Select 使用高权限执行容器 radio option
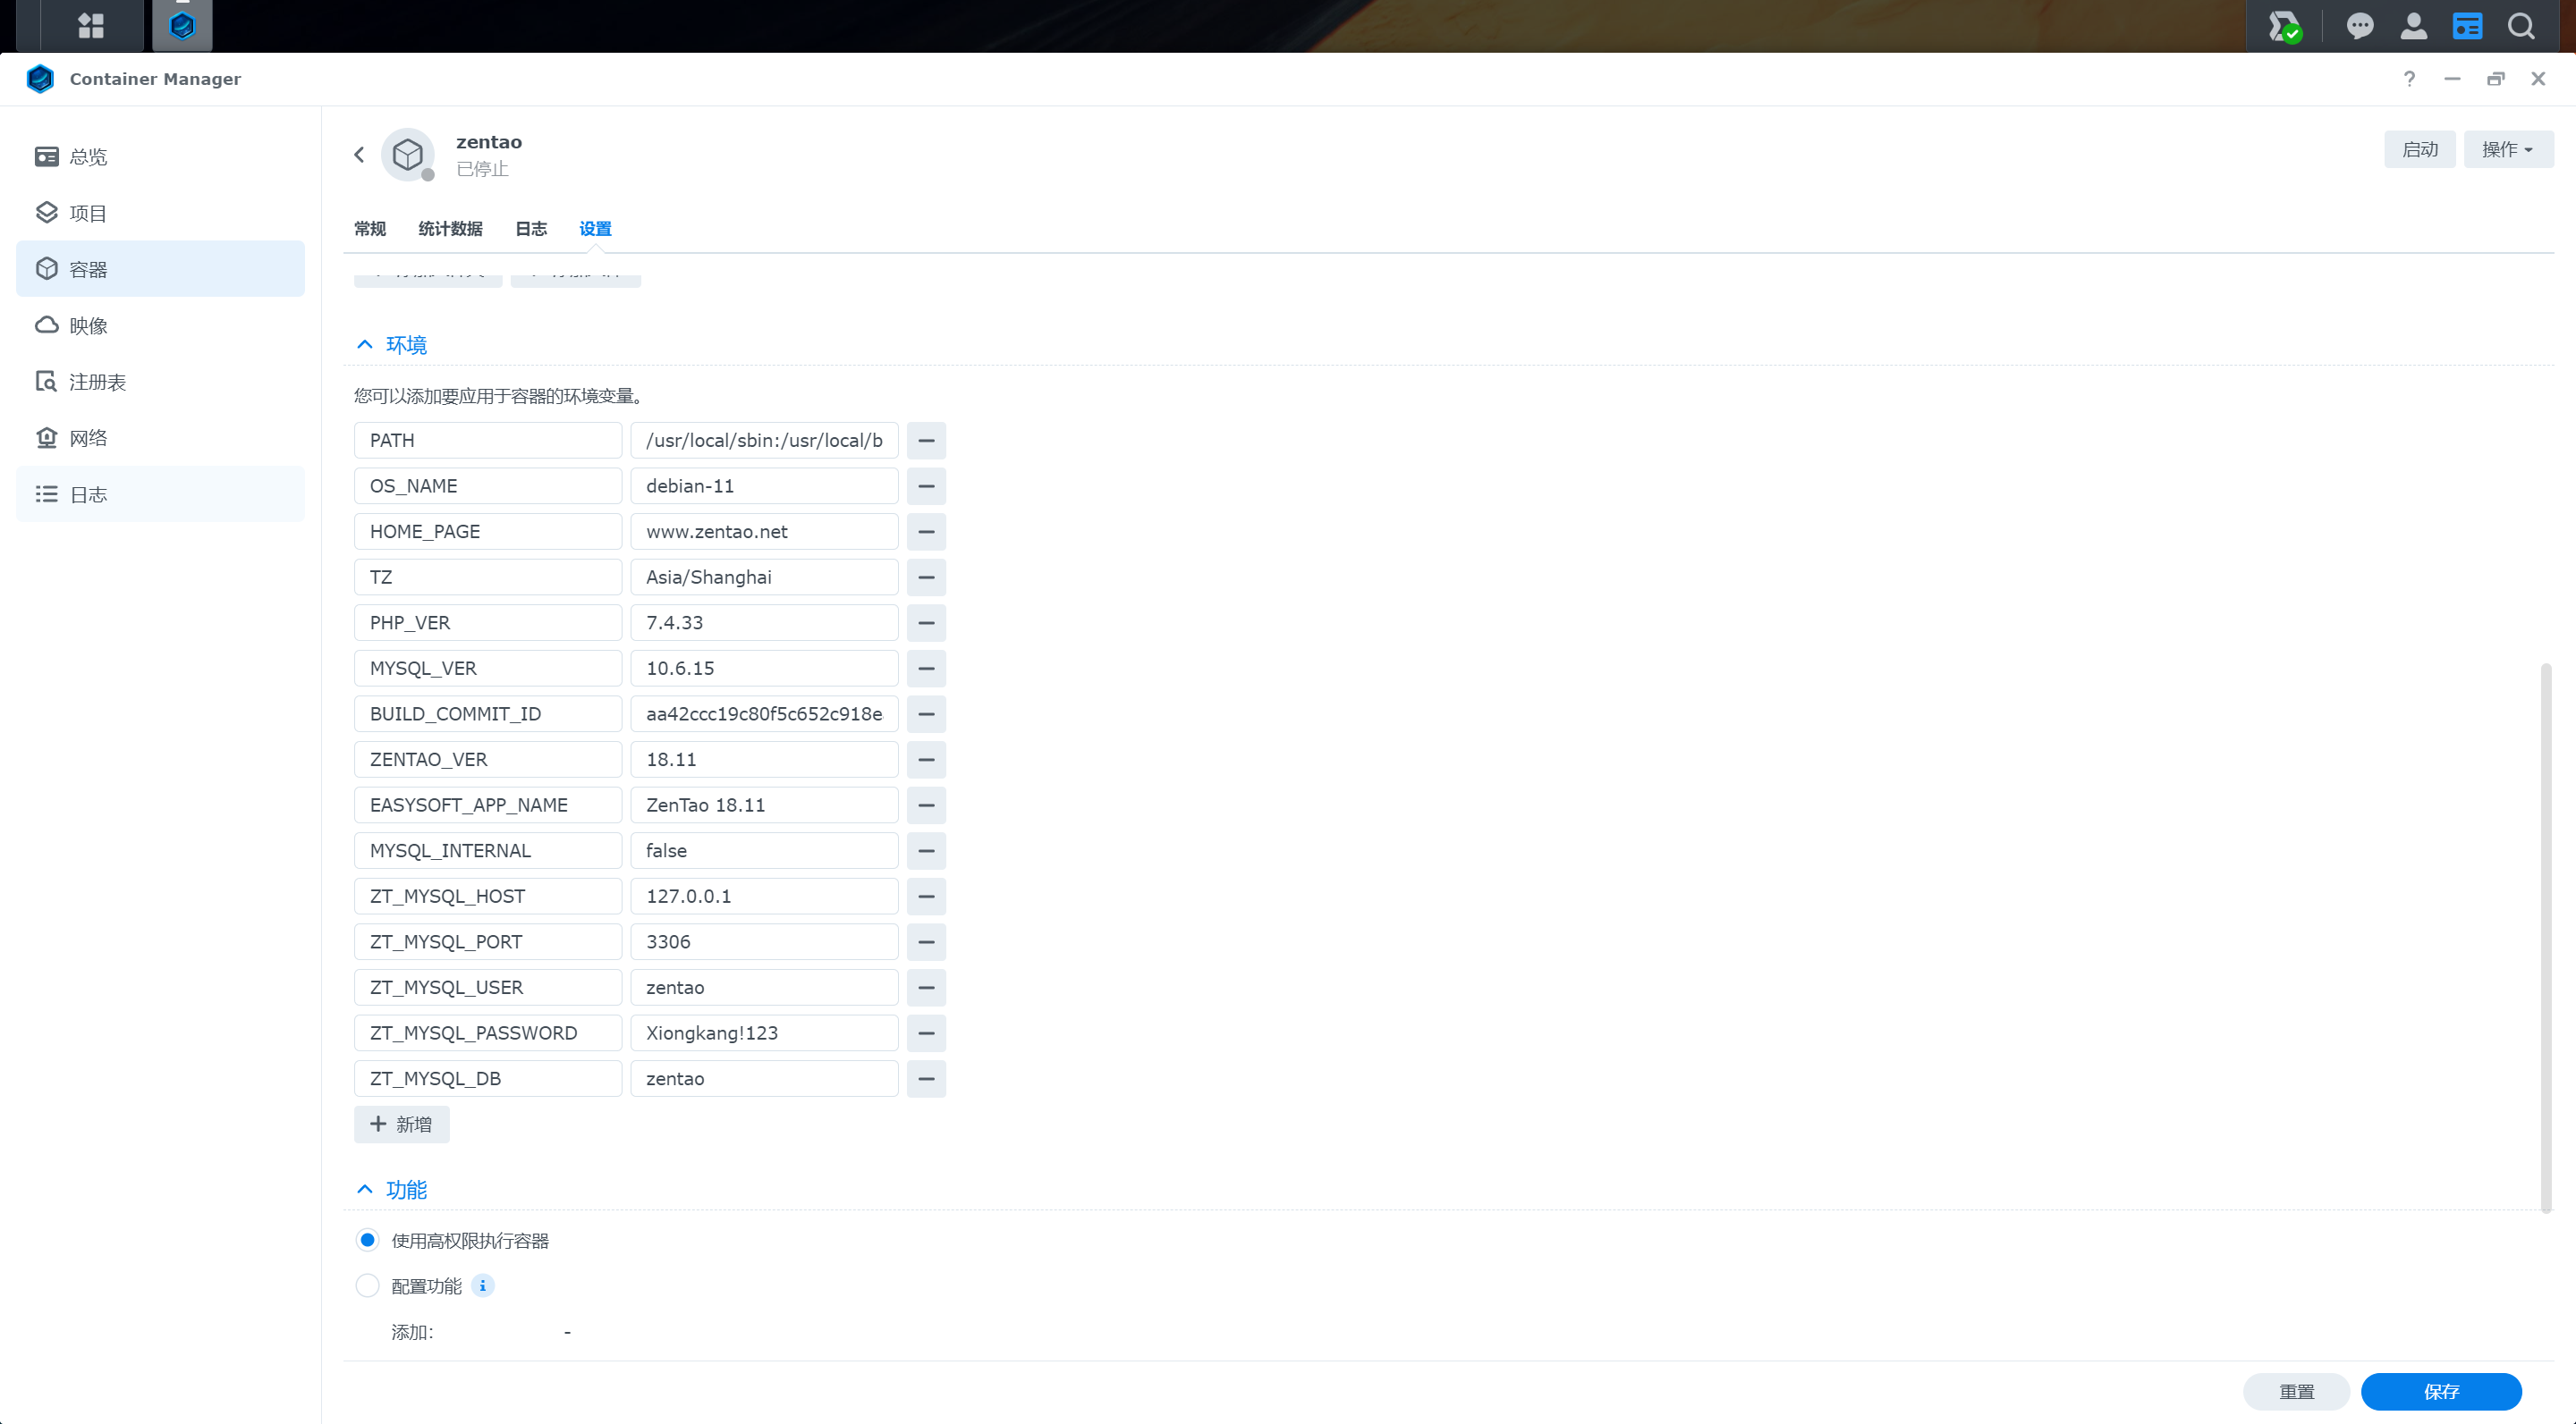 368,1239
